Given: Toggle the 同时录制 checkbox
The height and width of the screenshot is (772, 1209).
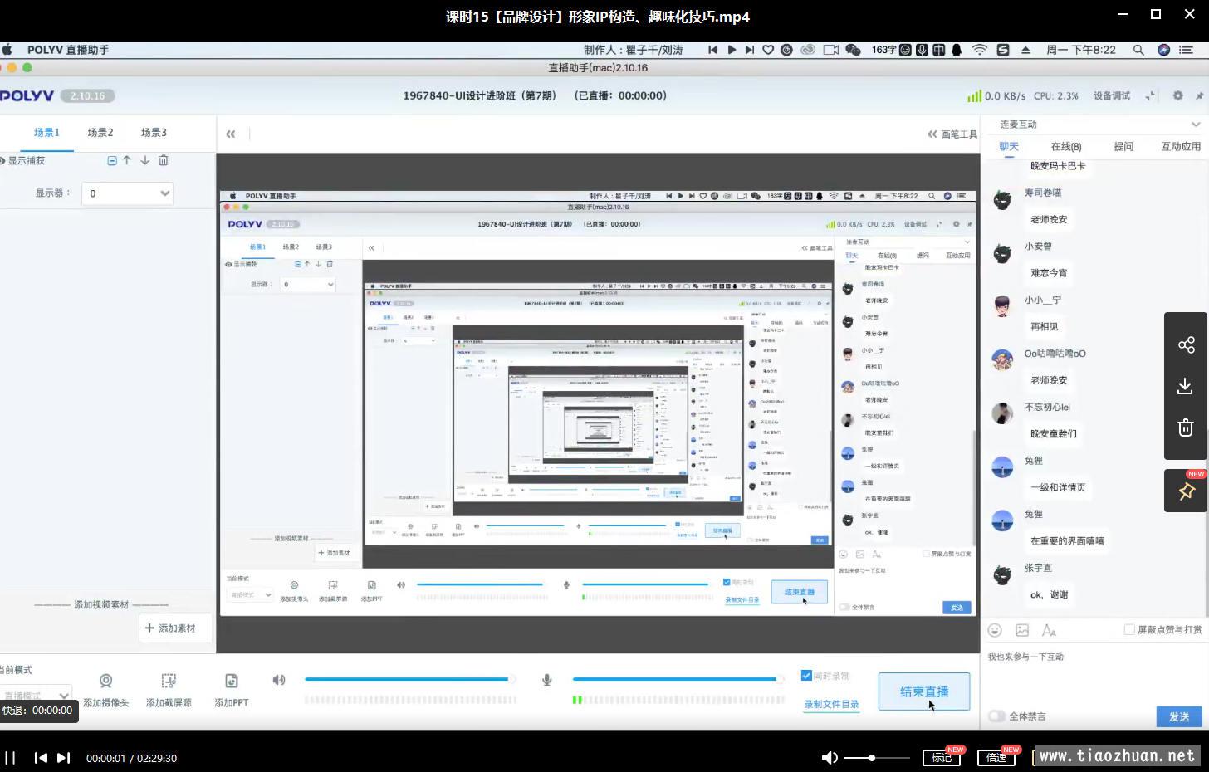Looking at the screenshot, I should click(x=806, y=676).
